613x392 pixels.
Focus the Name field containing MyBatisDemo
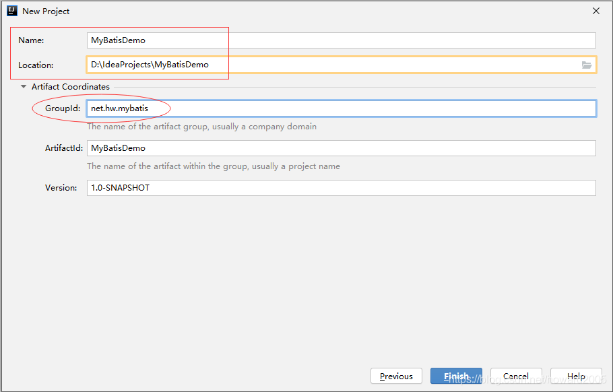[342, 40]
